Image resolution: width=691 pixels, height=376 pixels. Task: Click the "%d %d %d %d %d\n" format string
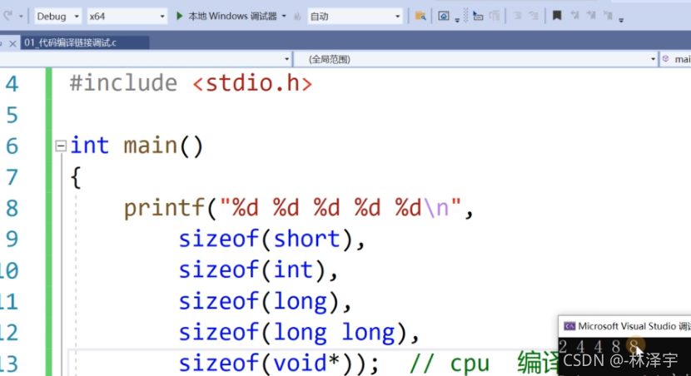(x=341, y=208)
